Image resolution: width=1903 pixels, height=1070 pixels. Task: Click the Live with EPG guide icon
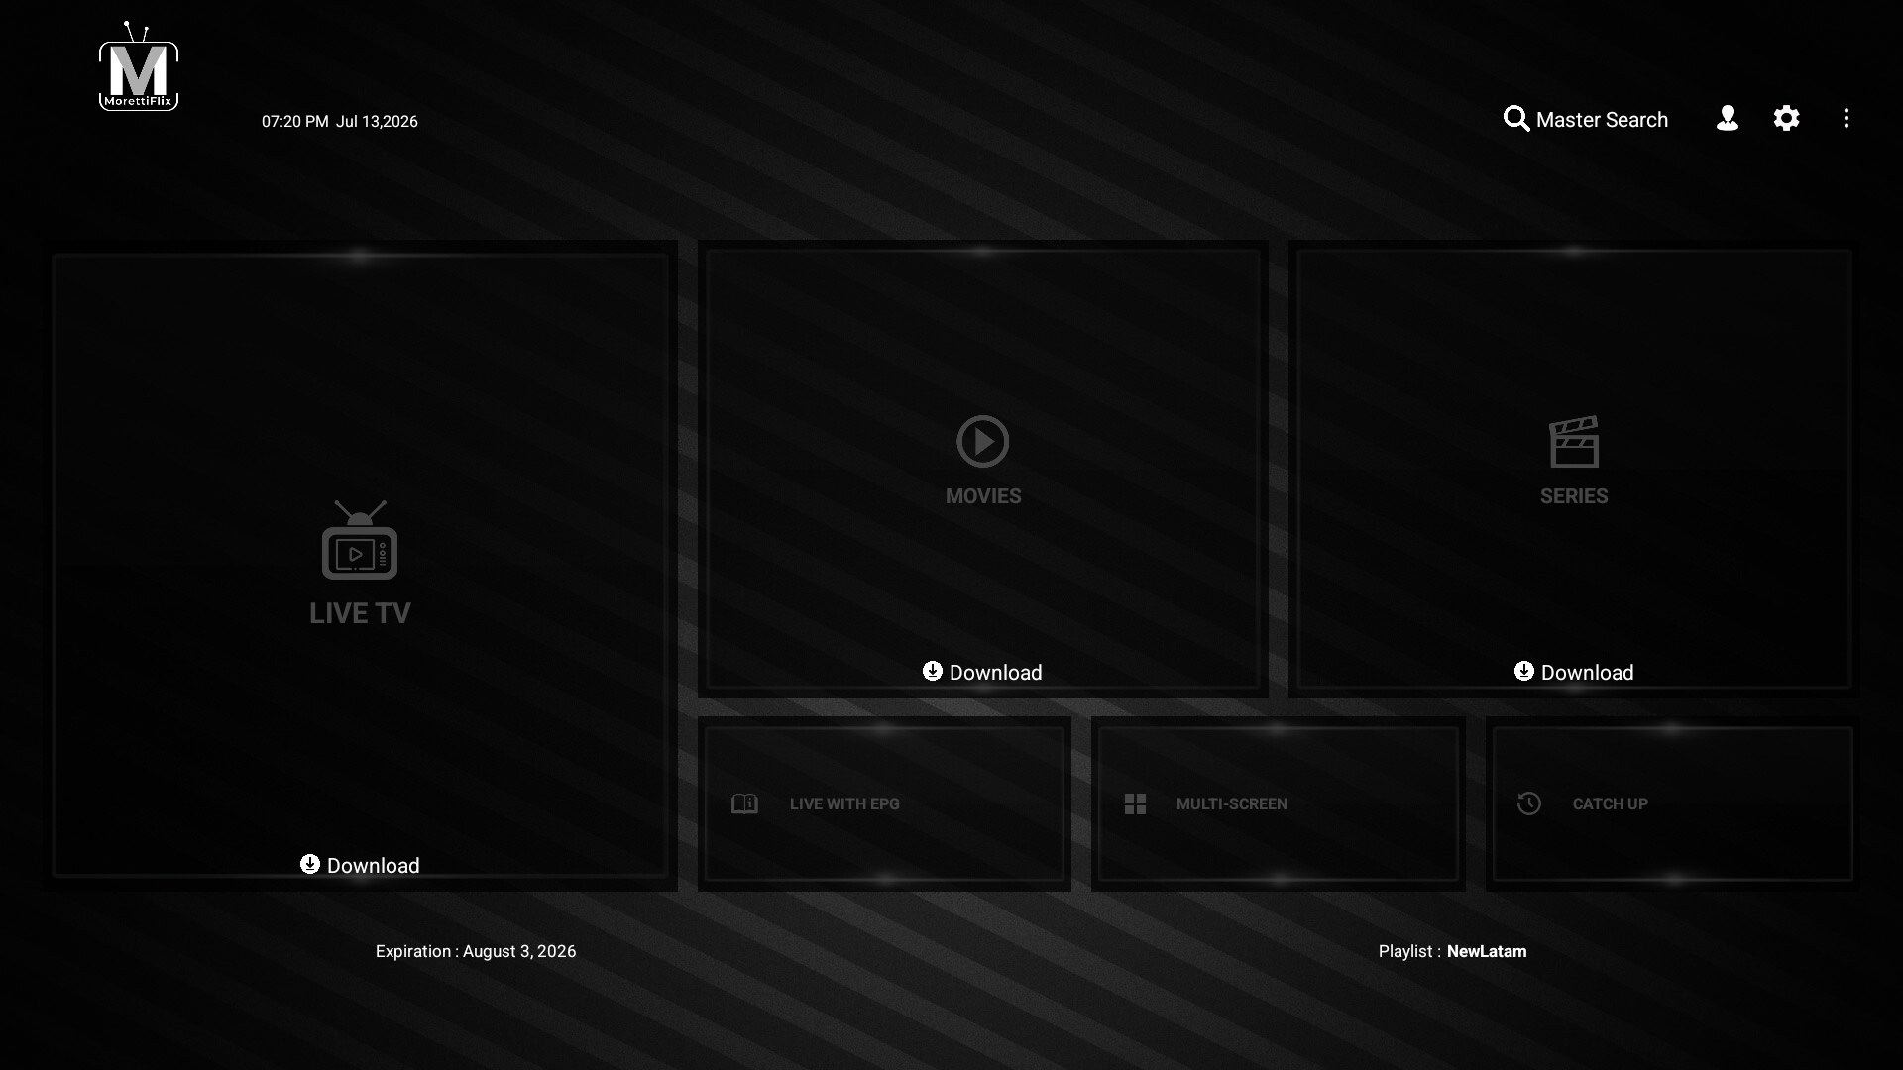click(x=744, y=803)
